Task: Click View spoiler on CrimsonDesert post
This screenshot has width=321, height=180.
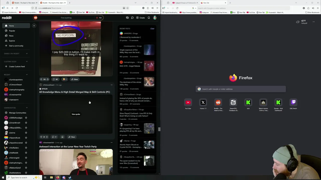Action: coord(76,114)
